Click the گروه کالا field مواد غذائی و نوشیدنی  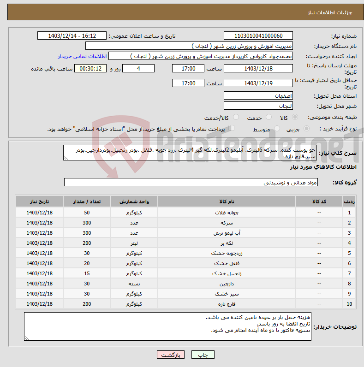tap(191, 182)
